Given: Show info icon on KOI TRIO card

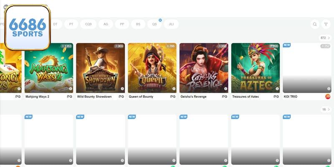Looking at the screenshot, I should (x=329, y=89).
